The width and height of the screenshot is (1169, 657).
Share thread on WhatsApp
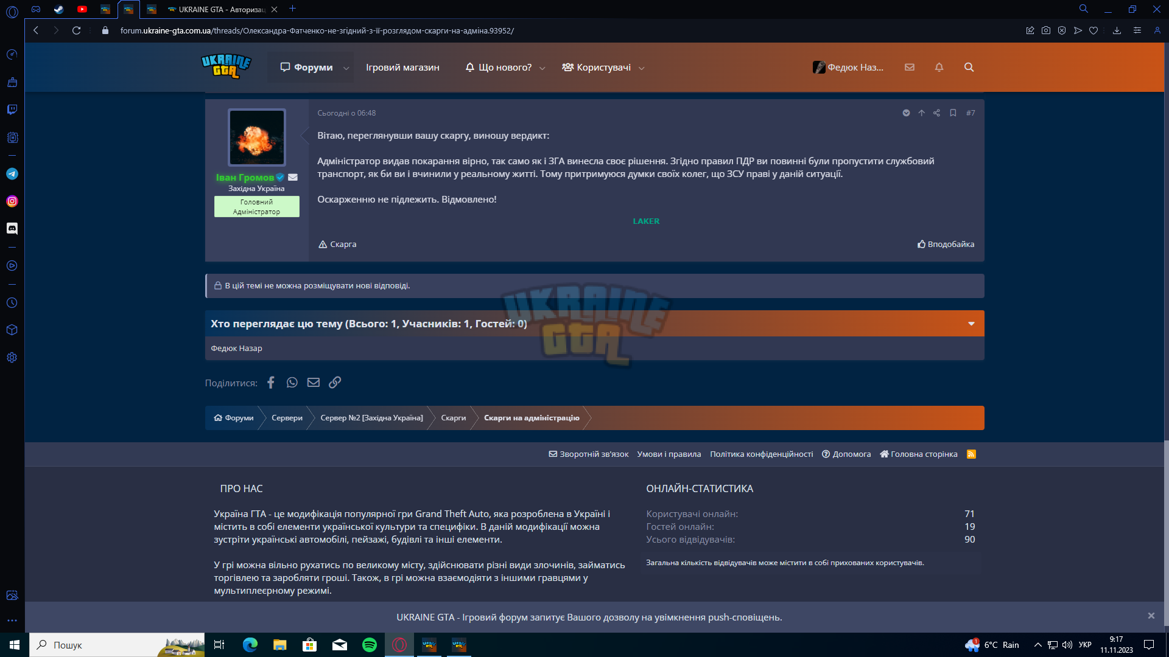coord(292,383)
